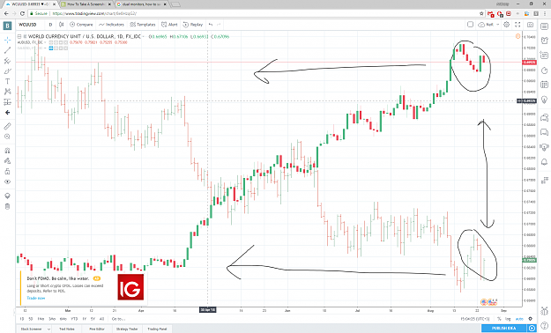Undo the last chart action
This screenshot has height=333, width=551.
211,25
